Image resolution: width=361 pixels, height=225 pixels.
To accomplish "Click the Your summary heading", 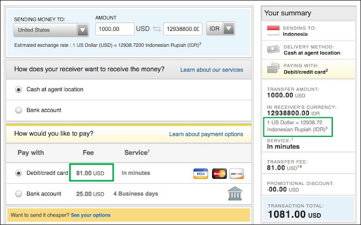I will tap(288, 13).
